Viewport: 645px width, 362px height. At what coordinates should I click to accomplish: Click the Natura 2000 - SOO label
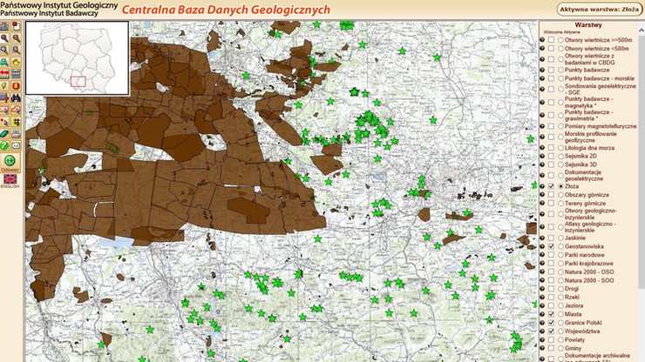(x=589, y=281)
